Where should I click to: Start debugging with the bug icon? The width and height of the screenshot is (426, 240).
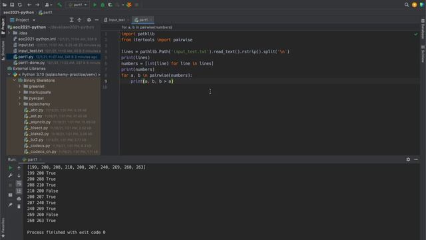(103, 5)
